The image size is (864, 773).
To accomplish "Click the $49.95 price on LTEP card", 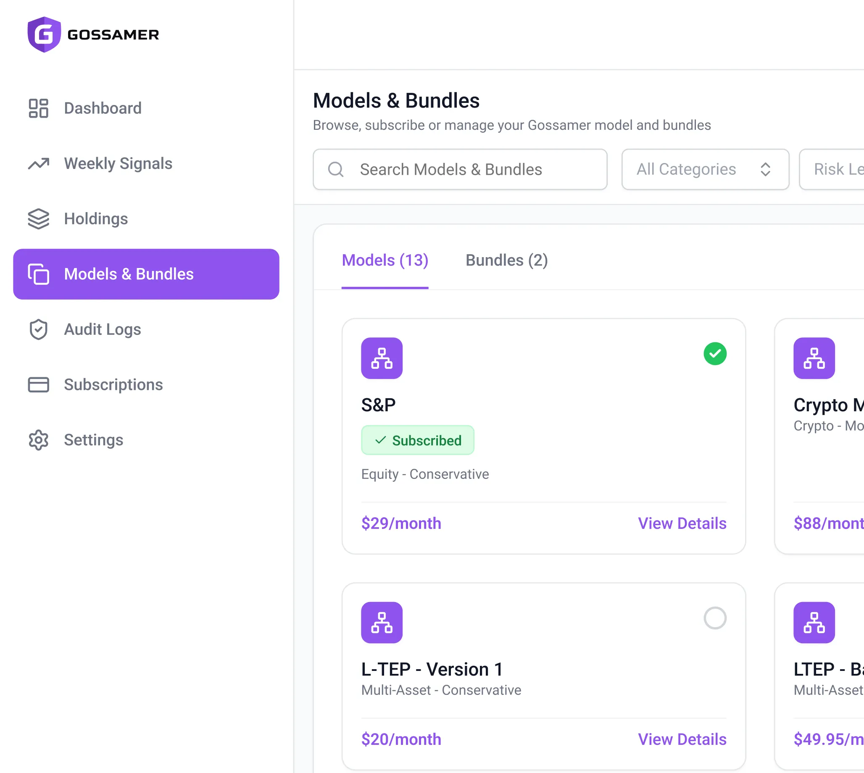I will pyautogui.click(x=829, y=739).
